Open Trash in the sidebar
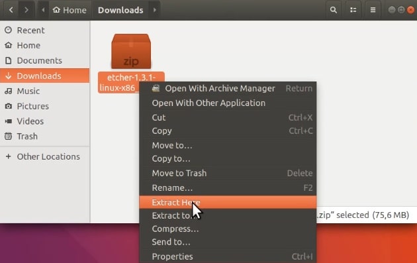This screenshot has width=417, height=263. pos(45,136)
